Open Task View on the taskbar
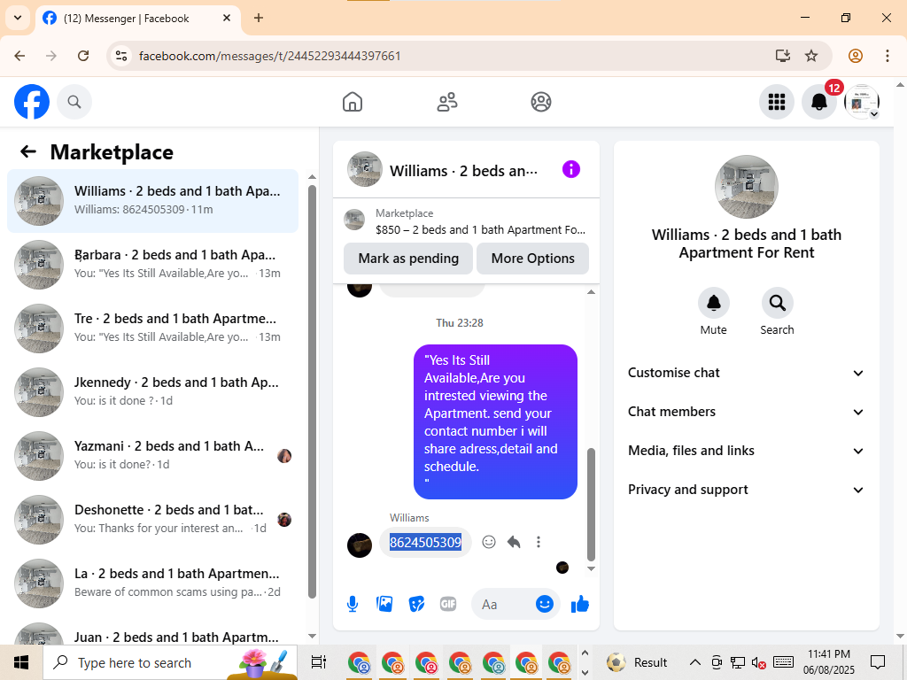 319,662
